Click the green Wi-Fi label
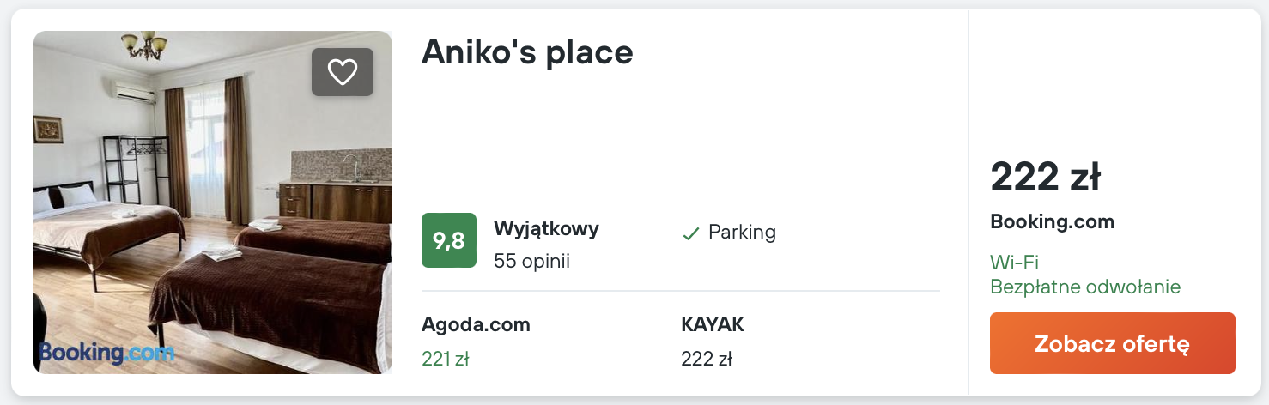 [1014, 263]
